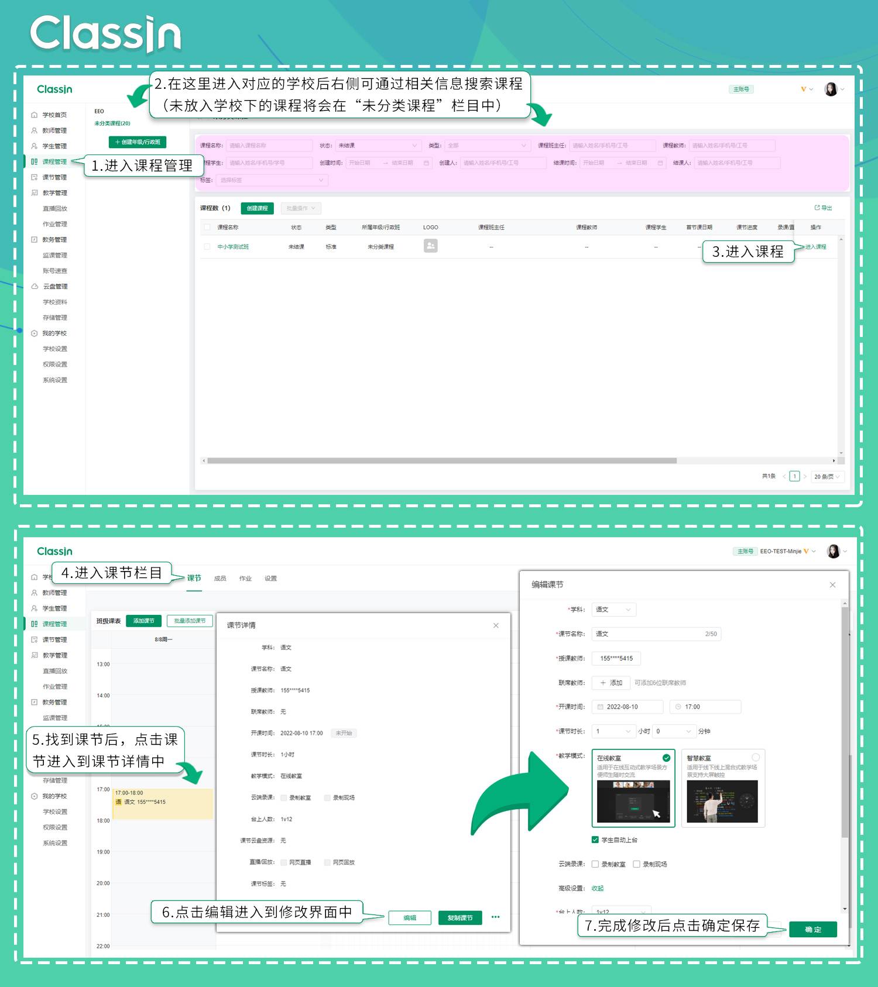Switch to the 课节 tab
Image resolution: width=878 pixels, height=987 pixels.
coord(194,578)
